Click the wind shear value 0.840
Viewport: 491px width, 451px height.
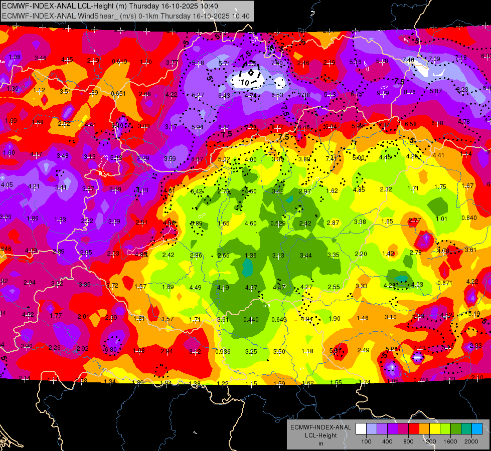click(x=469, y=218)
